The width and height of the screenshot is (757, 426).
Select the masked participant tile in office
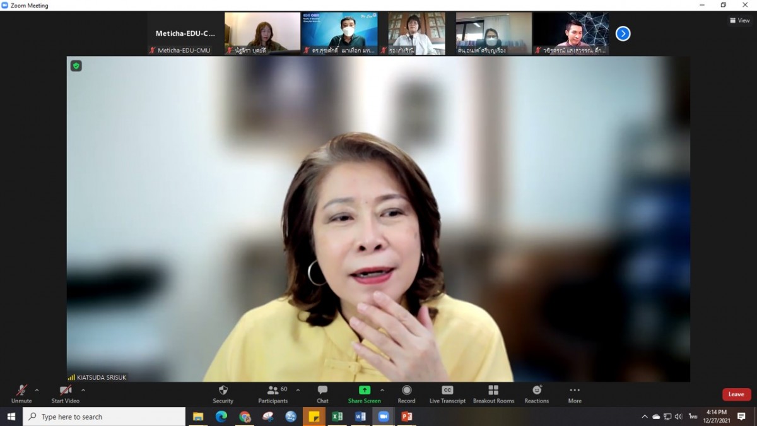(x=493, y=33)
